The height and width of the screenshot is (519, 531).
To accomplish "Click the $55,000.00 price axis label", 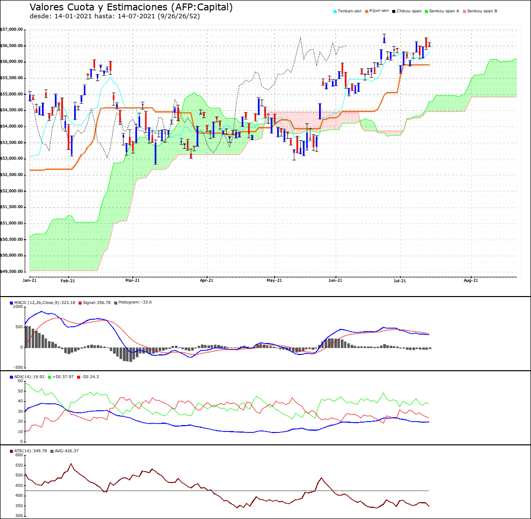I will tap(11, 94).
